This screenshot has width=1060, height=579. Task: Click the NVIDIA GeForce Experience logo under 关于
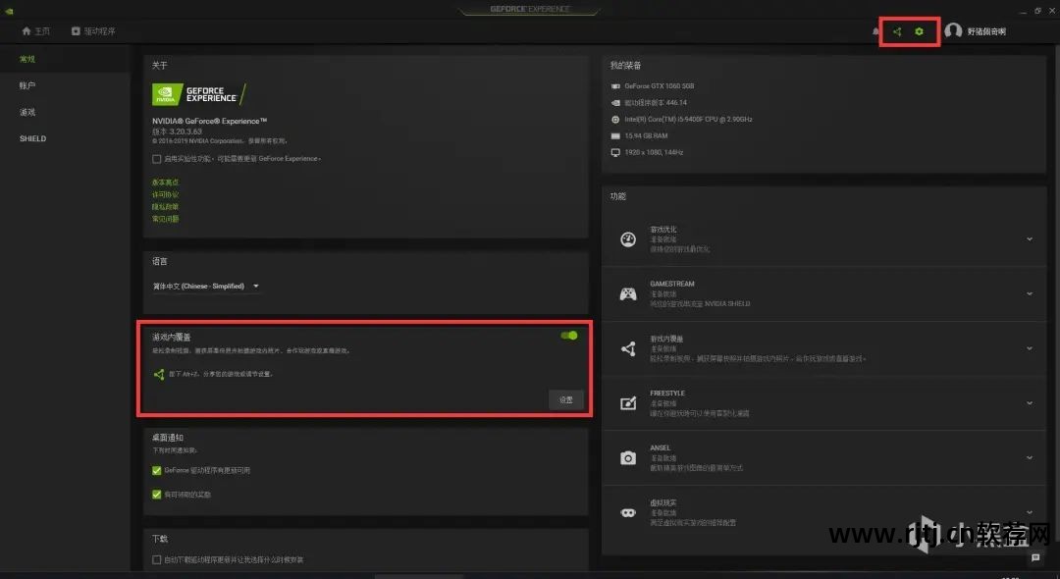[x=198, y=94]
